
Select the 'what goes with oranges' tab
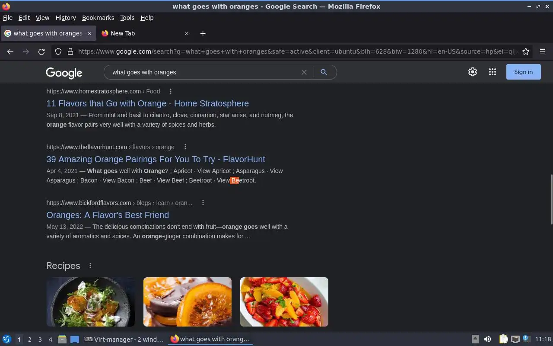point(48,33)
